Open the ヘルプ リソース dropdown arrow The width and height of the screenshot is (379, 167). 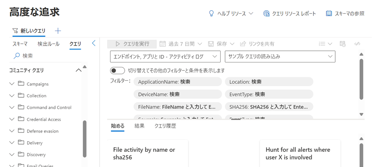coord(251,13)
